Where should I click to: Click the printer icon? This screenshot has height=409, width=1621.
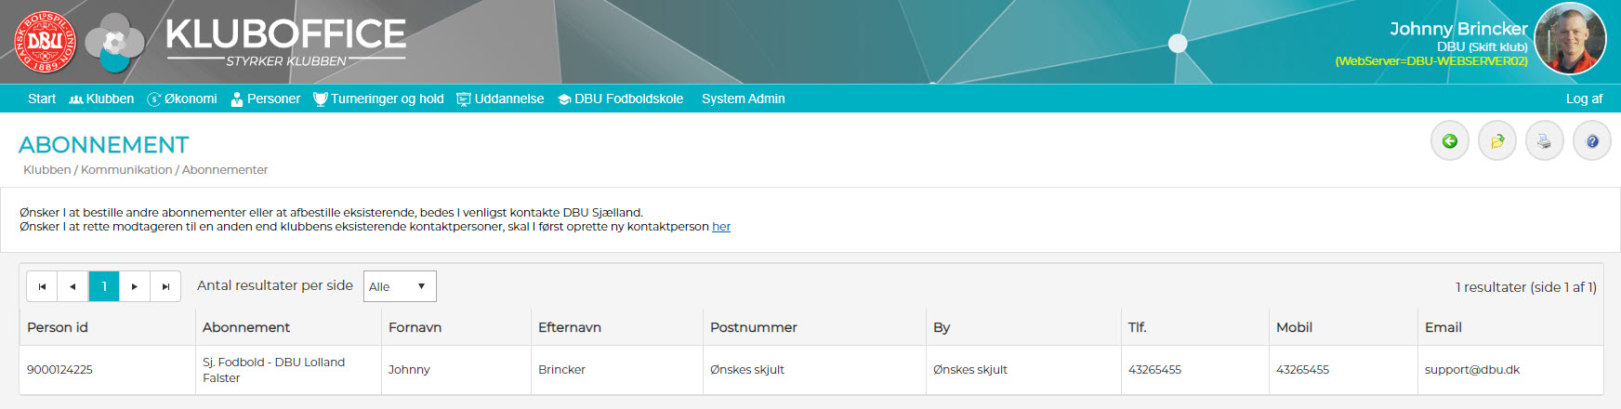click(x=1545, y=141)
